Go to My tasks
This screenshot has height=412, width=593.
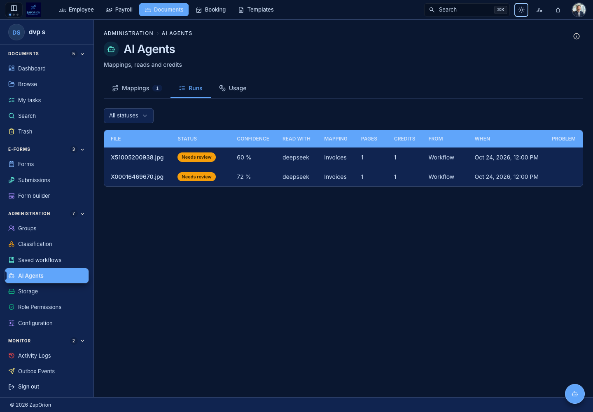point(47,100)
